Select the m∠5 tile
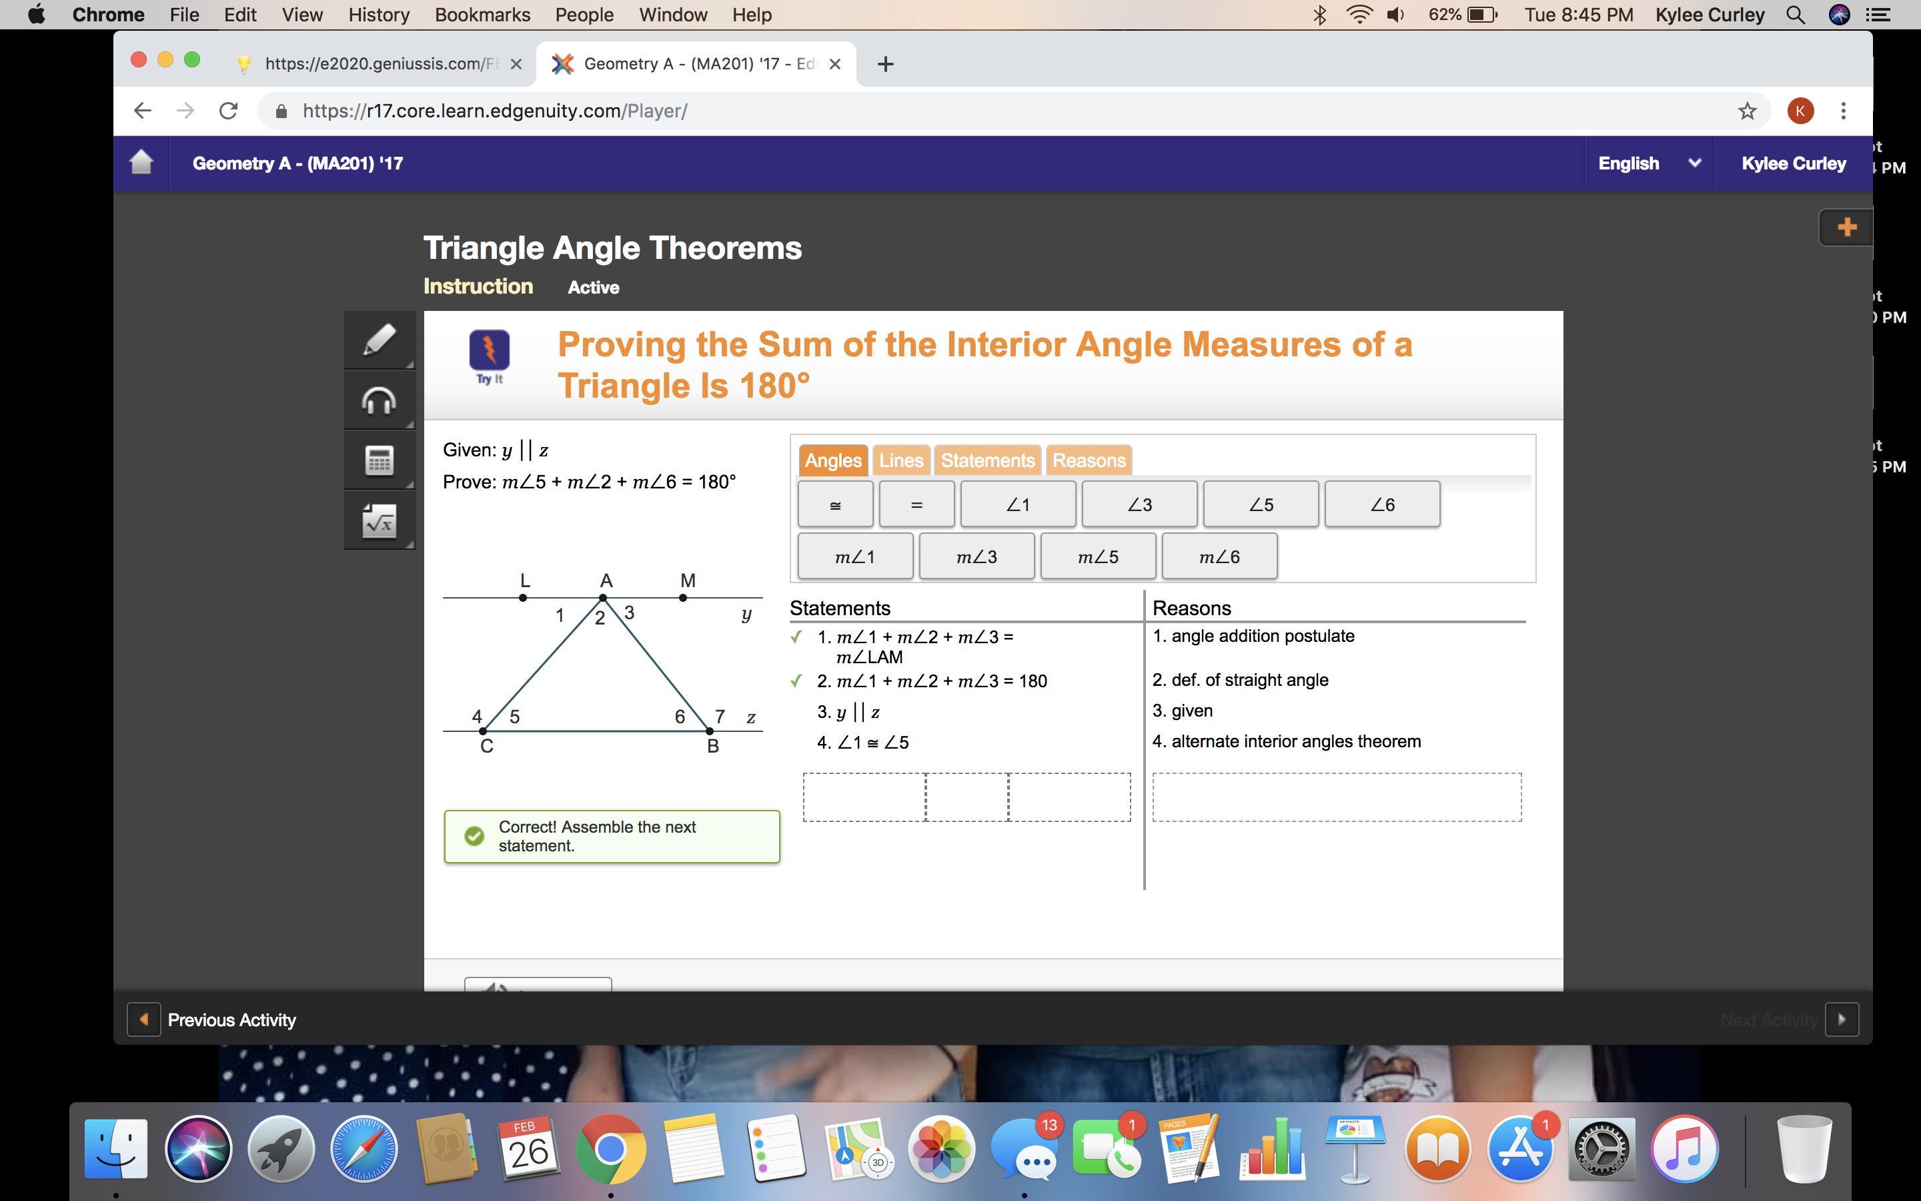Viewport: 1921px width, 1201px height. [x=1098, y=557]
